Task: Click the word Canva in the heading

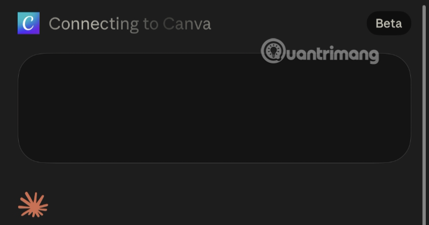Action: pos(187,24)
